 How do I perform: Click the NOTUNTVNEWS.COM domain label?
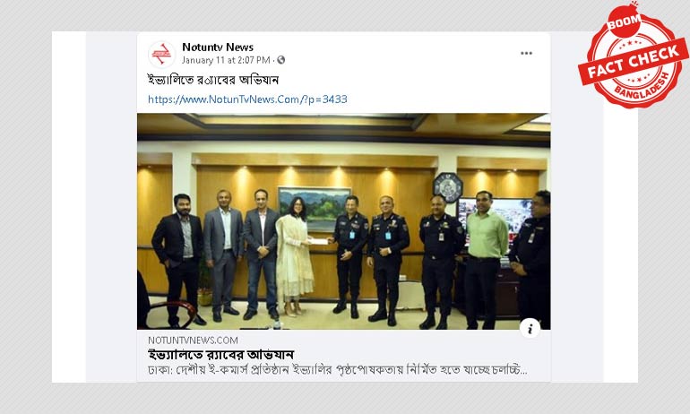[193, 341]
